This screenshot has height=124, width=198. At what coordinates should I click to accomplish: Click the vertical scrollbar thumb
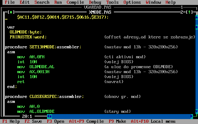tap(197, 27)
